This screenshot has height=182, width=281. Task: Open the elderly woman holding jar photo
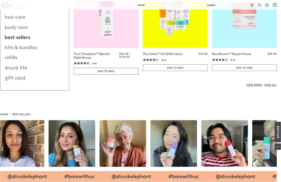click(123, 143)
